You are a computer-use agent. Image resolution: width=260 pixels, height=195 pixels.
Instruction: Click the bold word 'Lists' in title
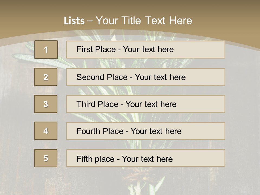pyautogui.click(x=74, y=21)
